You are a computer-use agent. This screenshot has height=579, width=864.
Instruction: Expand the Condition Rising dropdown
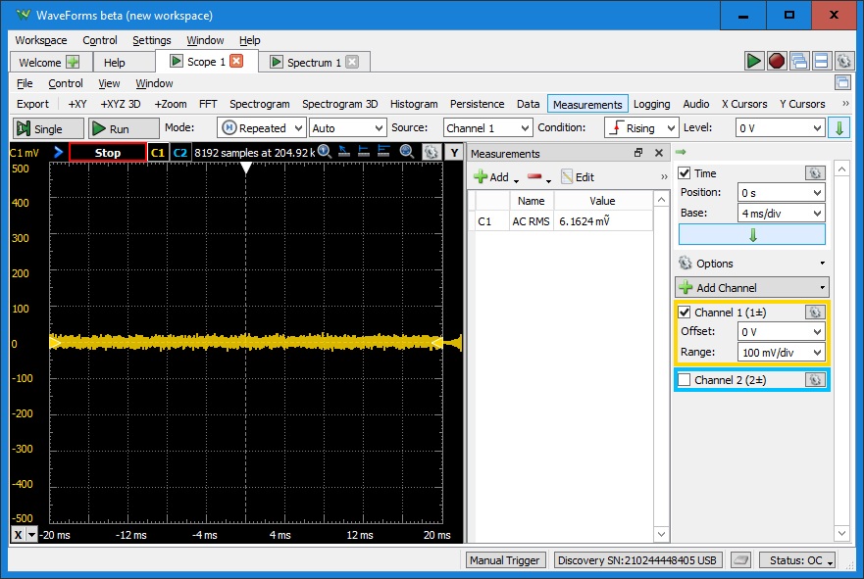642,128
